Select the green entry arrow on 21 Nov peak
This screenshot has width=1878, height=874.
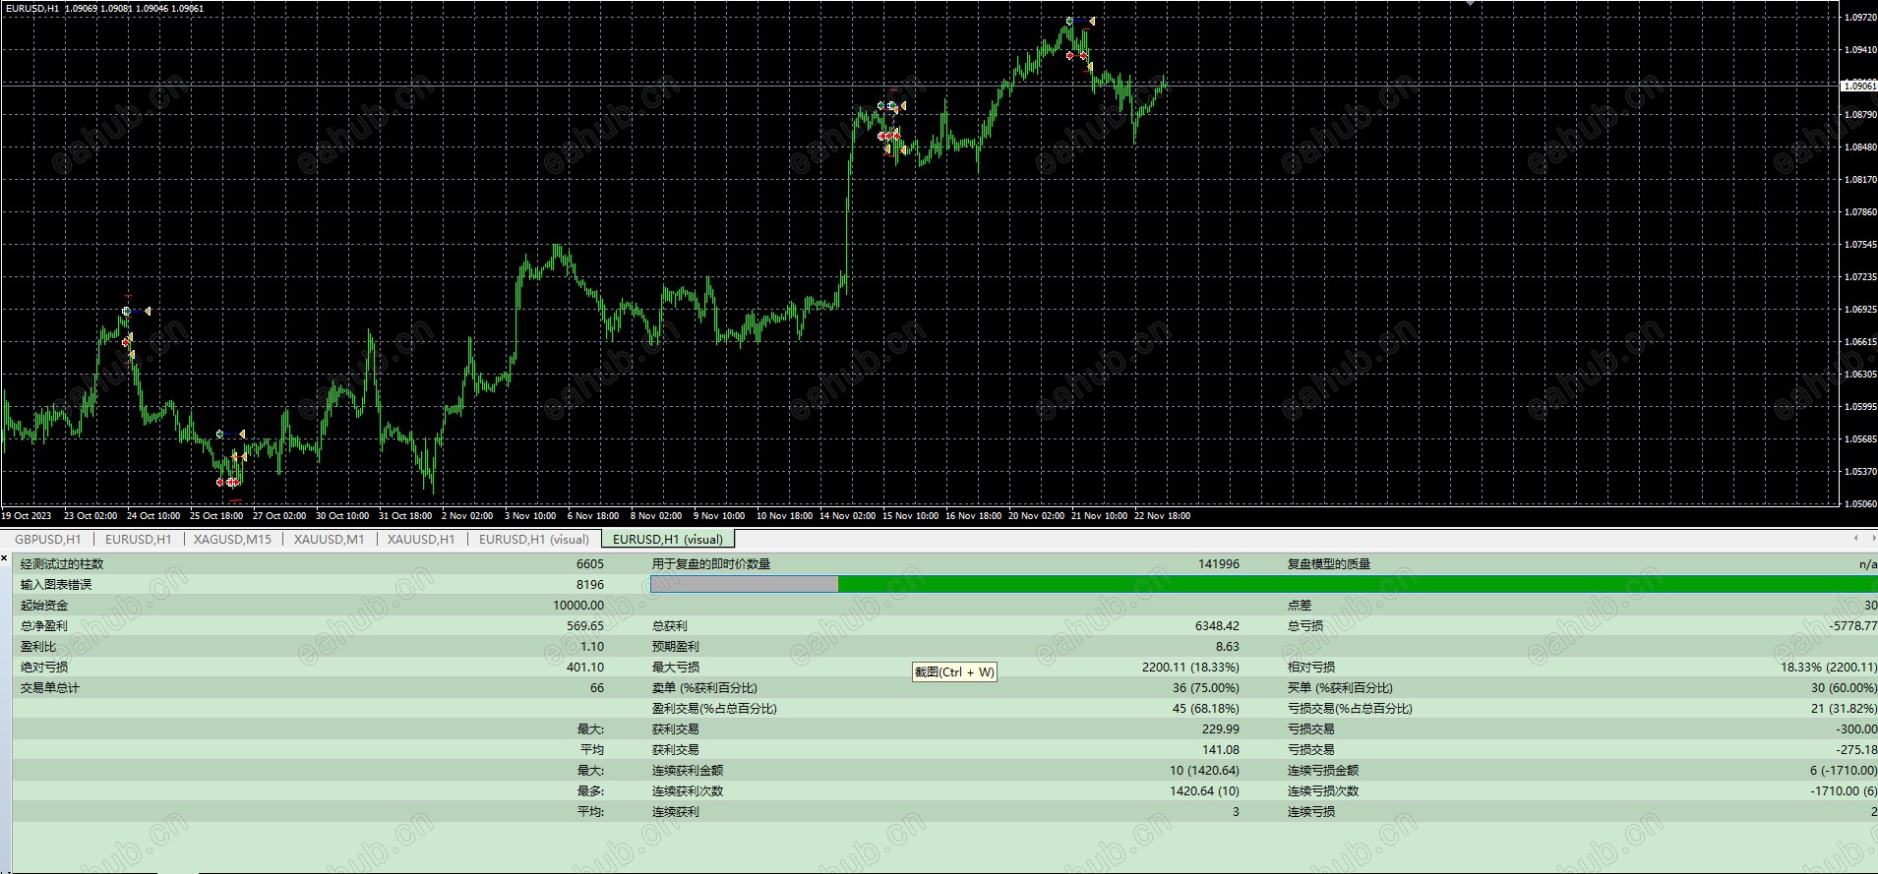[1069, 21]
